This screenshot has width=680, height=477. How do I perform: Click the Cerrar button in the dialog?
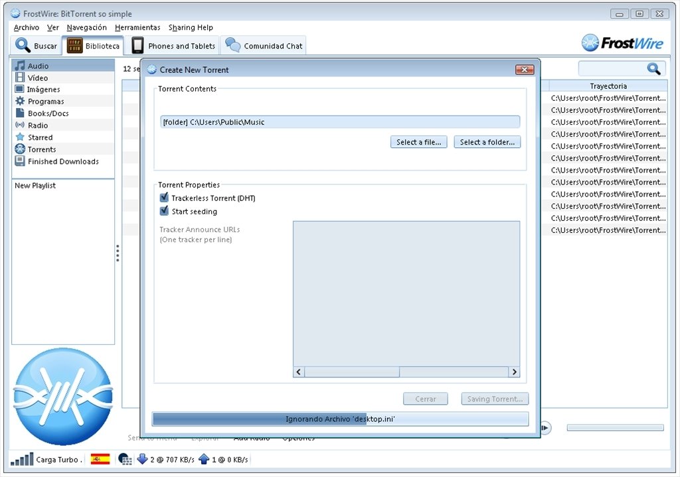click(426, 399)
